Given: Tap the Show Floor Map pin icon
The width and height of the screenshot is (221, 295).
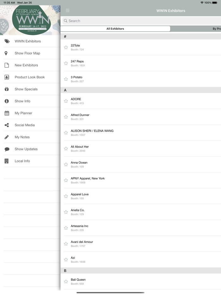Looking at the screenshot, I should pyautogui.click(x=6, y=53).
